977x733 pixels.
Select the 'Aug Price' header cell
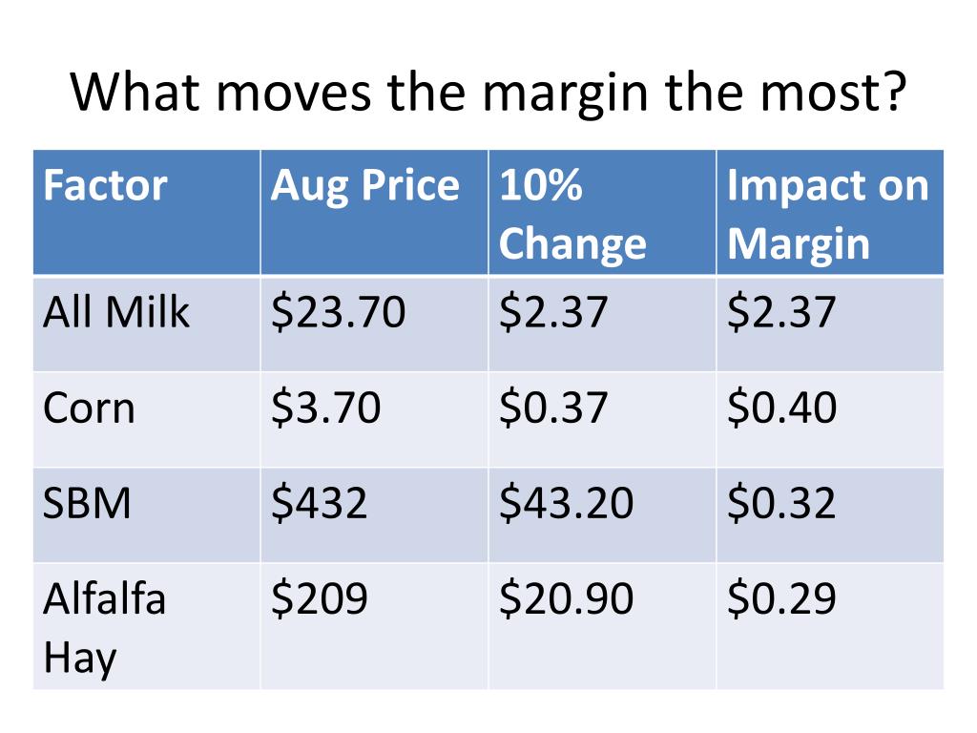pos(374,212)
